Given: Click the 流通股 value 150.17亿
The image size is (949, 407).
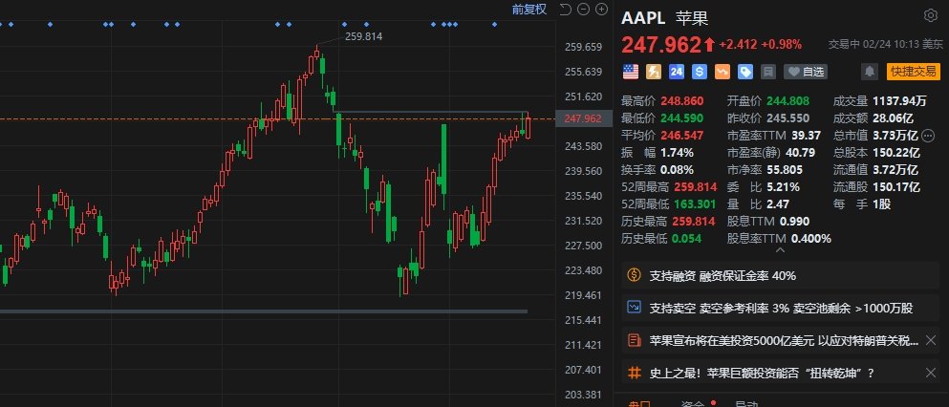Looking at the screenshot, I should pos(895,187).
